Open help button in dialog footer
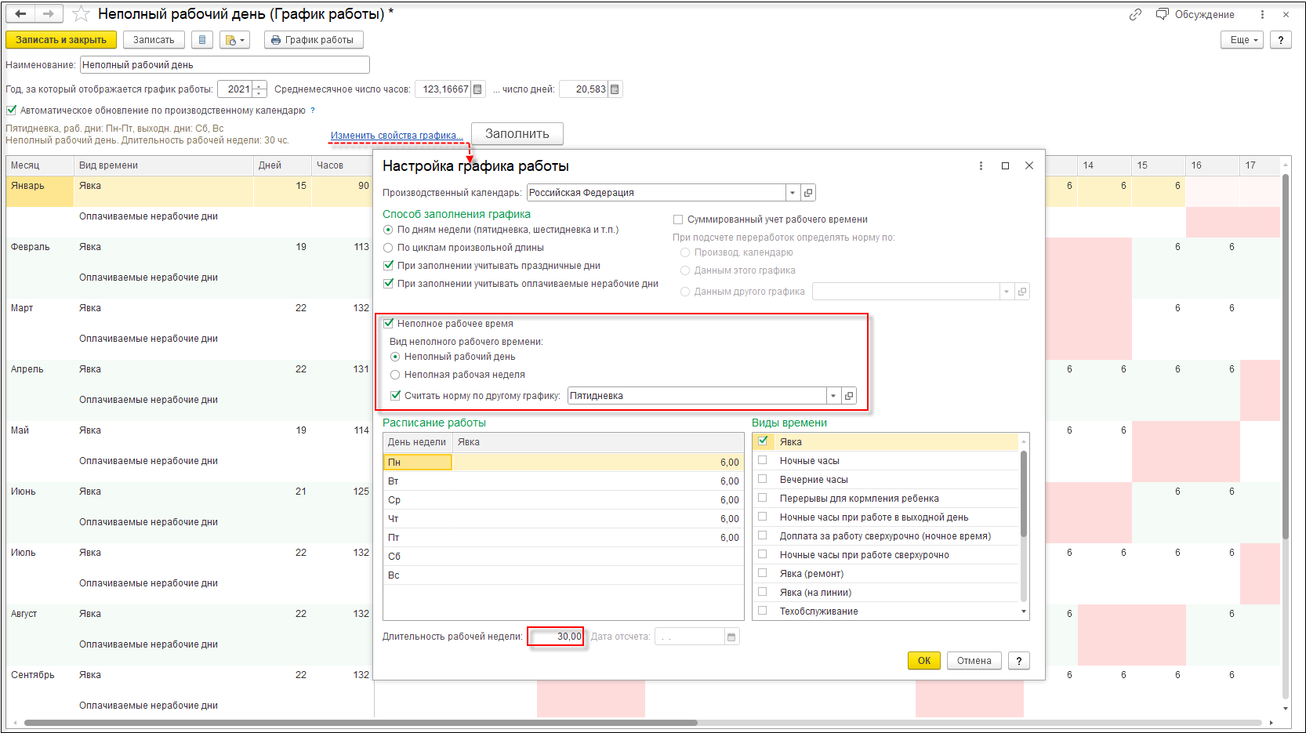This screenshot has height=733, width=1306. 1019,661
